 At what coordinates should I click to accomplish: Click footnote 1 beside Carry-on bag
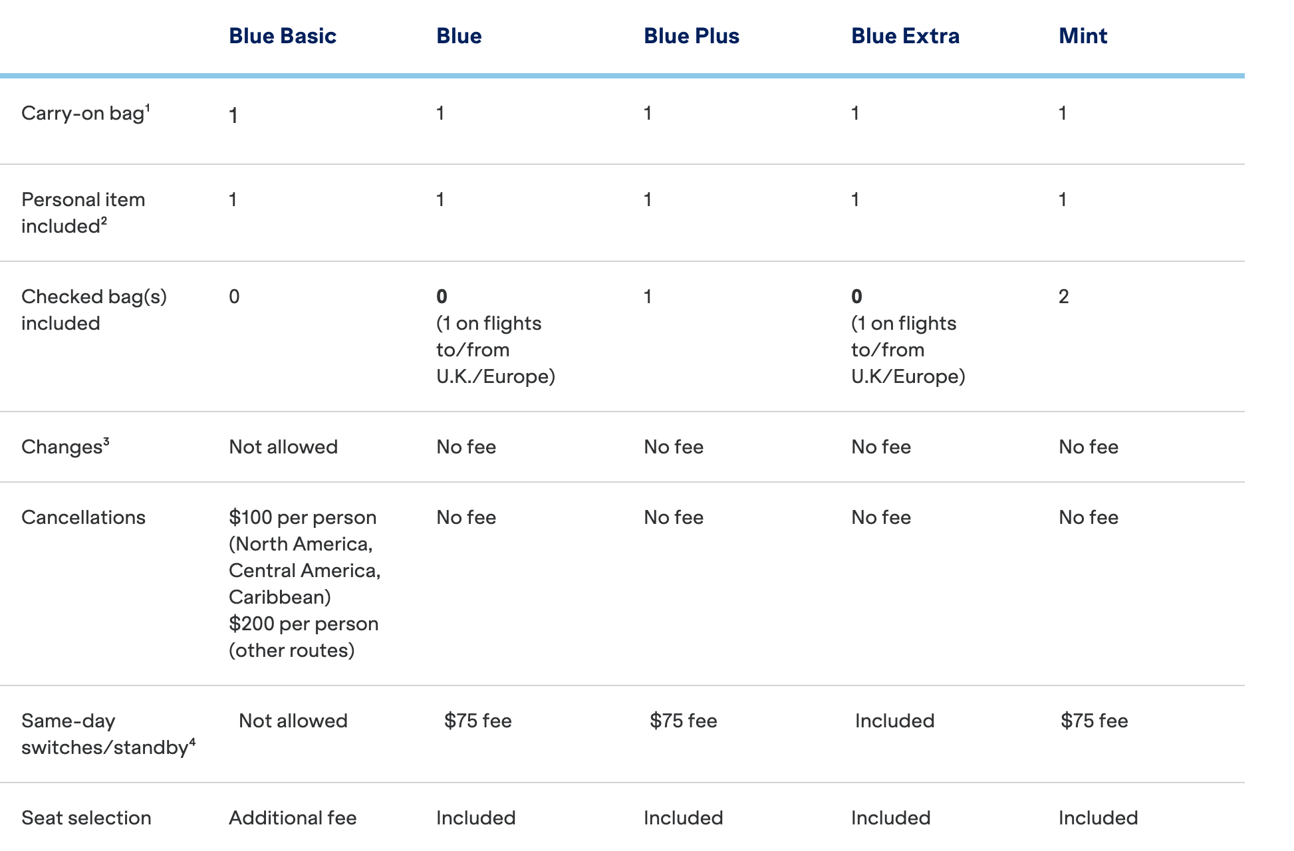148,108
